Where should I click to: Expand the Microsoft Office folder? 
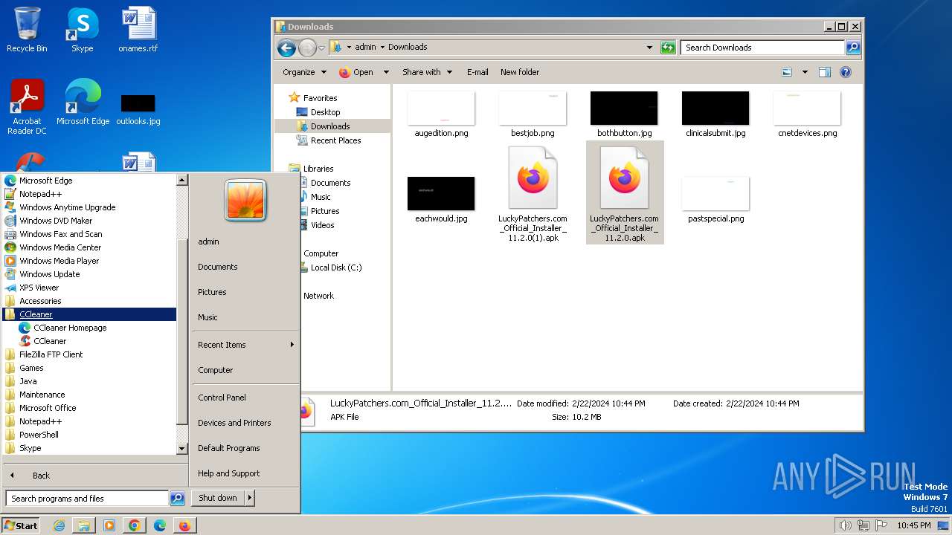pos(89,408)
